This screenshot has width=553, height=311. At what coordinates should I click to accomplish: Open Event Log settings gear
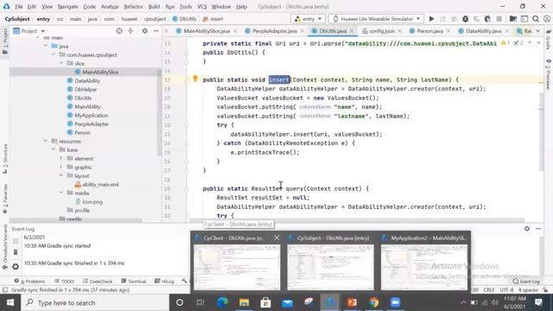527,228
